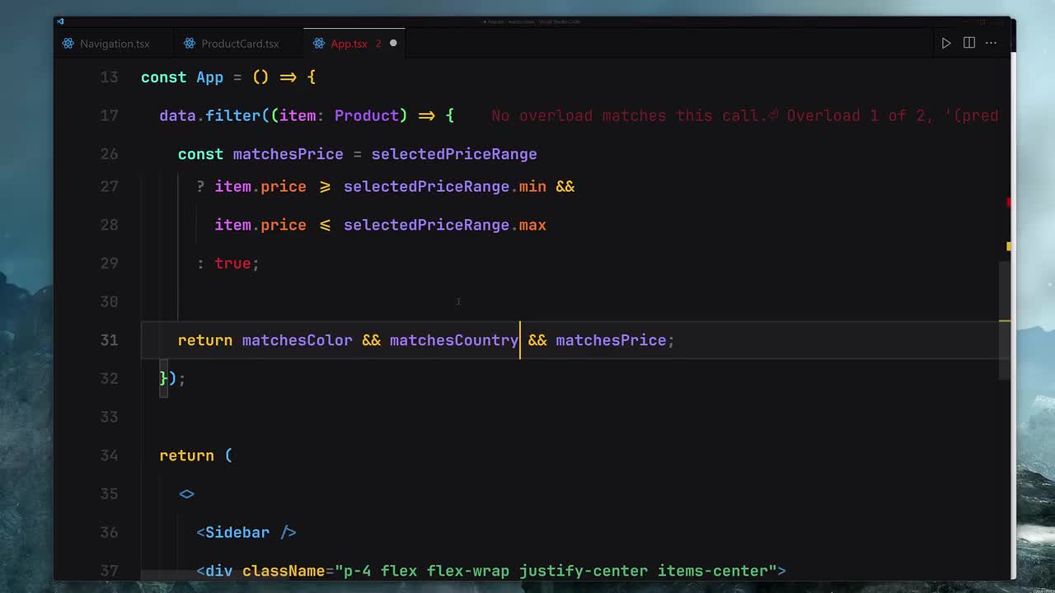Click the 'filter' method name
The height and width of the screenshot is (593, 1055).
coord(233,116)
